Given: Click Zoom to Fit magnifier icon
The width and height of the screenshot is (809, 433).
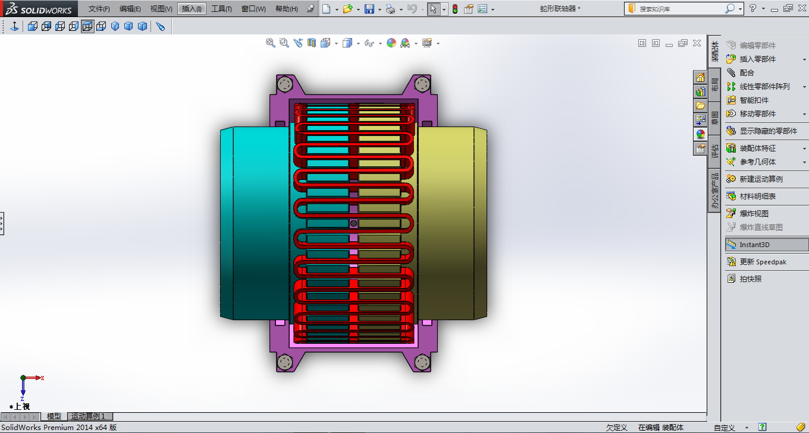Looking at the screenshot, I should point(271,43).
